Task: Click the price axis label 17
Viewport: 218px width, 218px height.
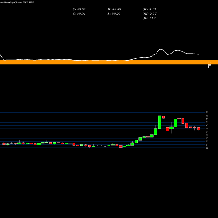Action: click(207, 145)
